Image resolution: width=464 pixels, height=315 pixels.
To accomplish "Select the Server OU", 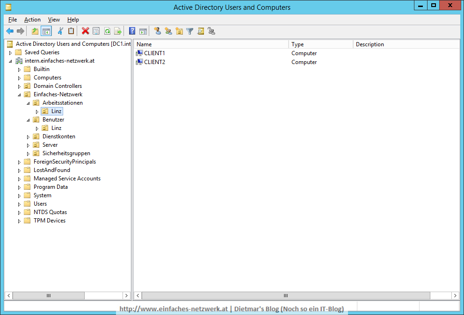I will 50,145.
